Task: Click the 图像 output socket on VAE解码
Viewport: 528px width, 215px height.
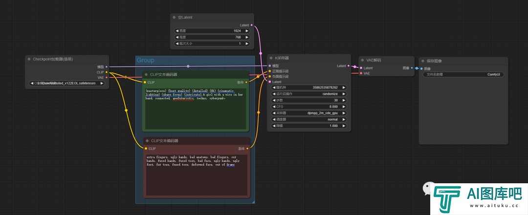Action: 412,68
